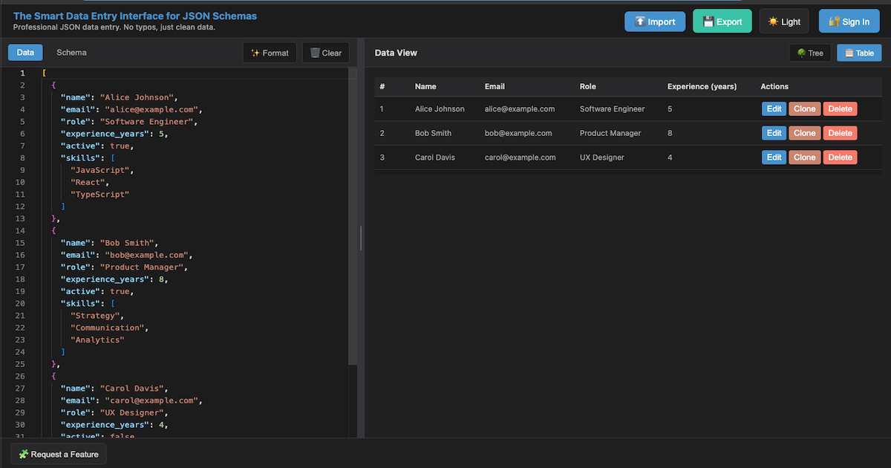Viewport: 891px width, 468px height.
Task: Place cursor on "JavaScript" in editor
Action: [102, 170]
